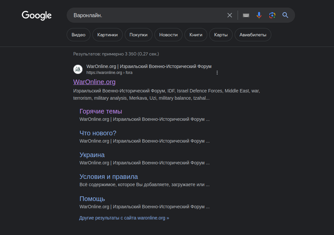
Task: Submit search with magnifying glass icon
Action: pyautogui.click(x=285, y=15)
